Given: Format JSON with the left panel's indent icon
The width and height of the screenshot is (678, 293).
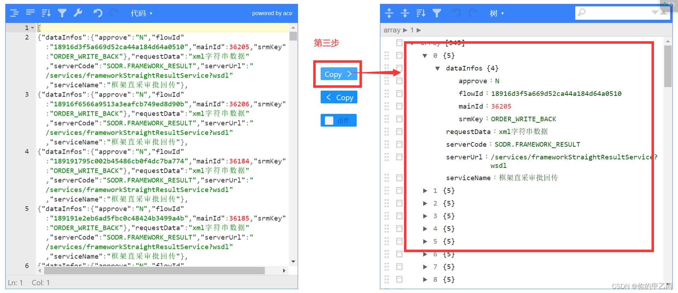Looking at the screenshot, I should coord(14,13).
